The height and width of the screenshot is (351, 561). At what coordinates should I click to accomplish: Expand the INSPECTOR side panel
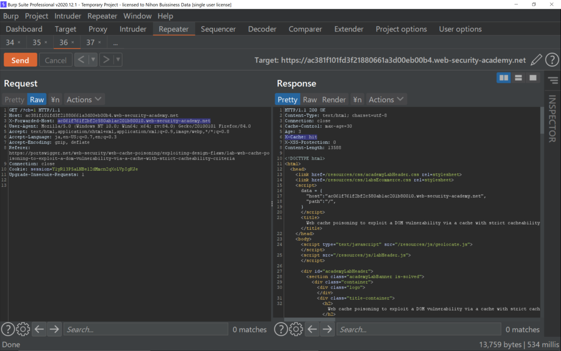tap(553, 118)
